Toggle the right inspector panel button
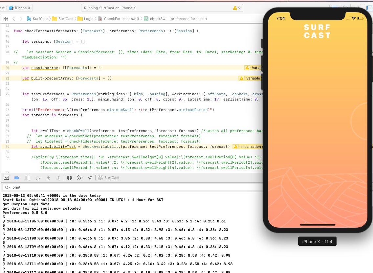This screenshot has height=273, width=373. pyautogui.click(x=369, y=8)
